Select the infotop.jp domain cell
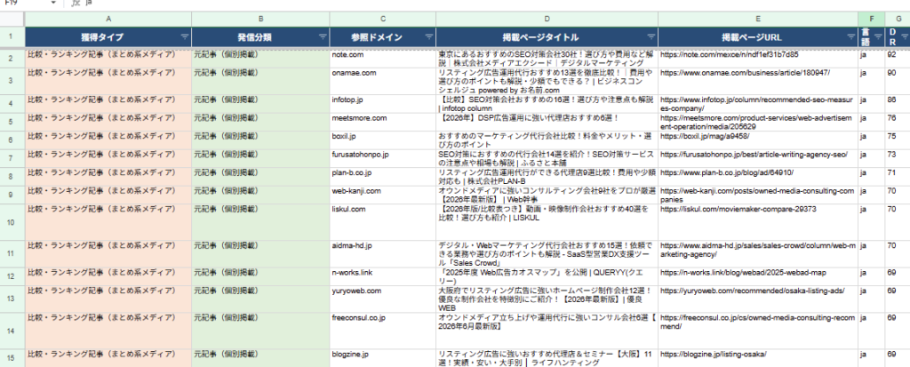The height and width of the screenshot is (367, 910). click(x=383, y=104)
